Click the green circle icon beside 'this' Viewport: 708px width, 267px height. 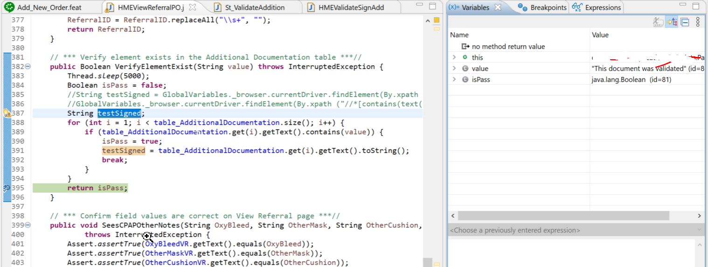(x=465, y=57)
